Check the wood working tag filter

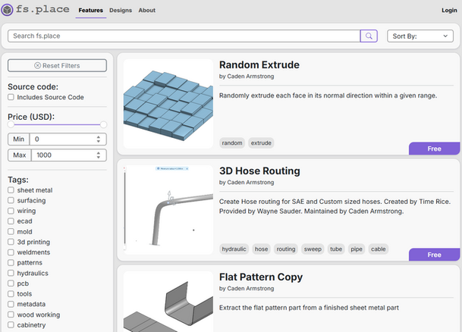coord(11,315)
